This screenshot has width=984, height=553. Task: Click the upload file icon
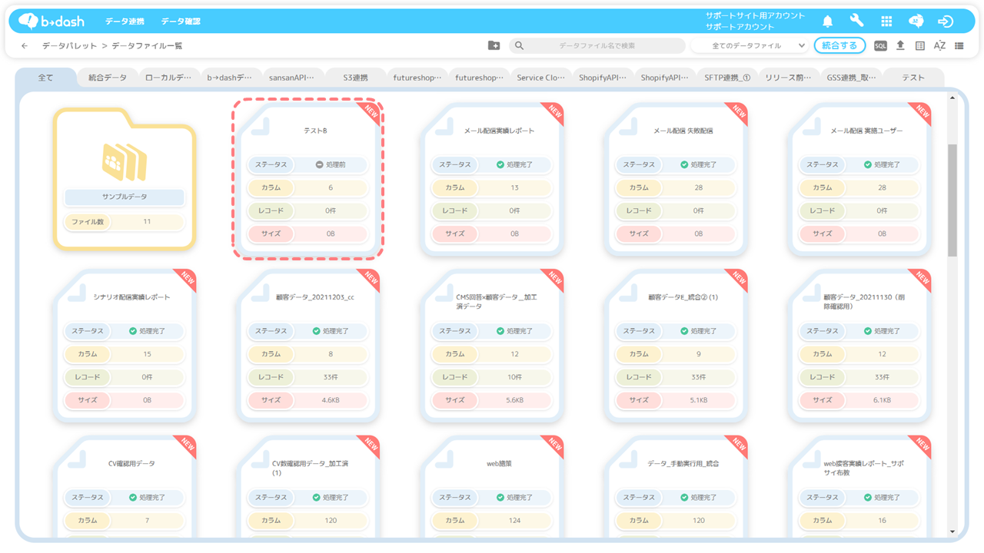point(900,46)
